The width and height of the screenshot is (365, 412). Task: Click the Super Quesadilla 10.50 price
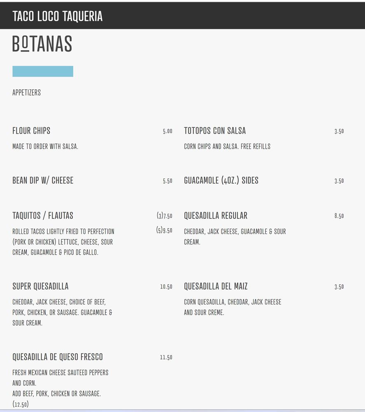pos(166,287)
